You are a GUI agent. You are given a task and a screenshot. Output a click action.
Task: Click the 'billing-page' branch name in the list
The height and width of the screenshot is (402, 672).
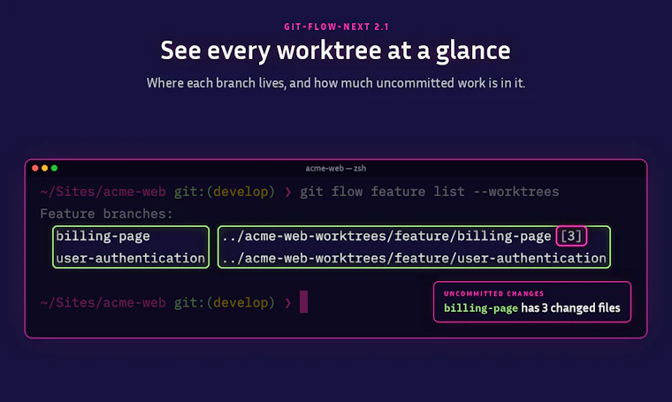103,236
